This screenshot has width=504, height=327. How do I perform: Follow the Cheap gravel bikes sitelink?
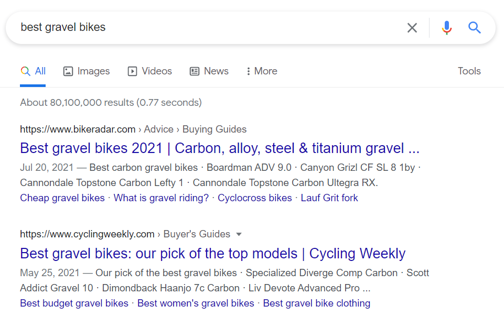pyautogui.click(x=62, y=198)
